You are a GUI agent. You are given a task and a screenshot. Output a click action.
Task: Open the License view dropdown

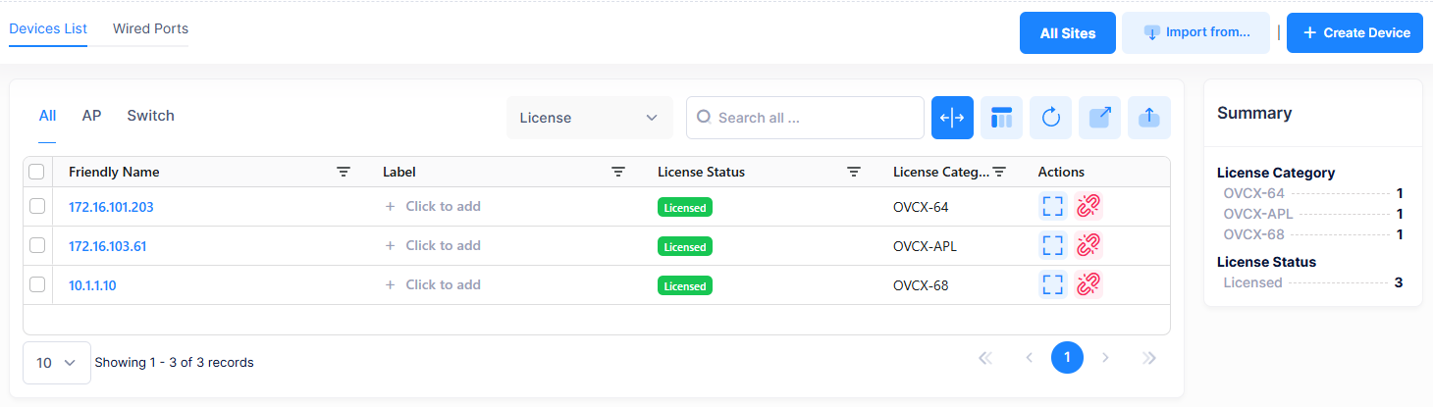pos(589,118)
